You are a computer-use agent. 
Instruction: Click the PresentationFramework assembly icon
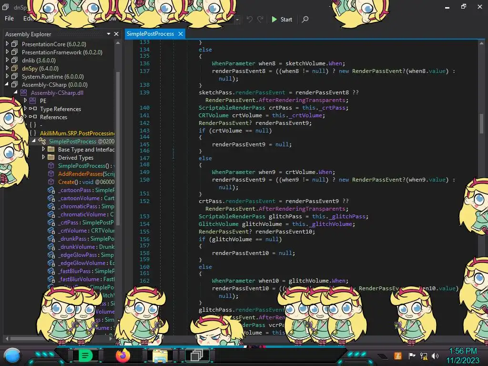(x=15, y=52)
